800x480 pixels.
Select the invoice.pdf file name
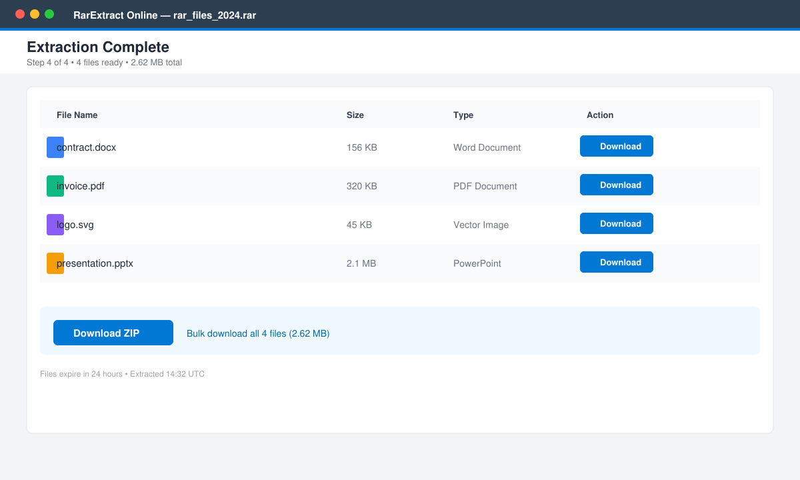(81, 186)
